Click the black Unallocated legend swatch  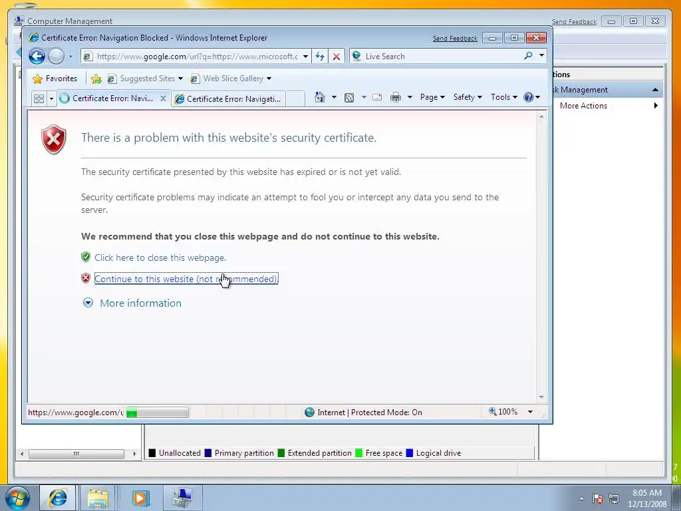tap(152, 452)
